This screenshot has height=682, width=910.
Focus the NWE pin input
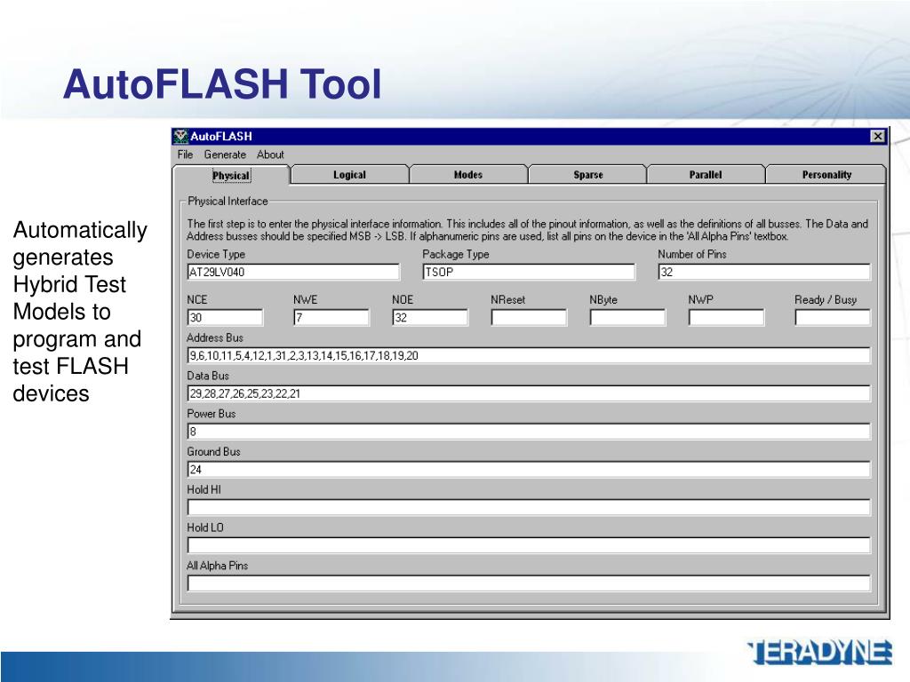click(331, 318)
